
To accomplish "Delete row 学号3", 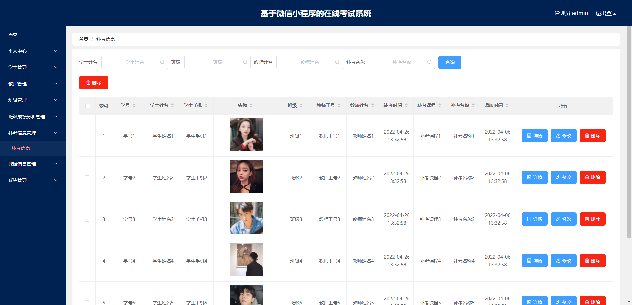I will [x=592, y=219].
